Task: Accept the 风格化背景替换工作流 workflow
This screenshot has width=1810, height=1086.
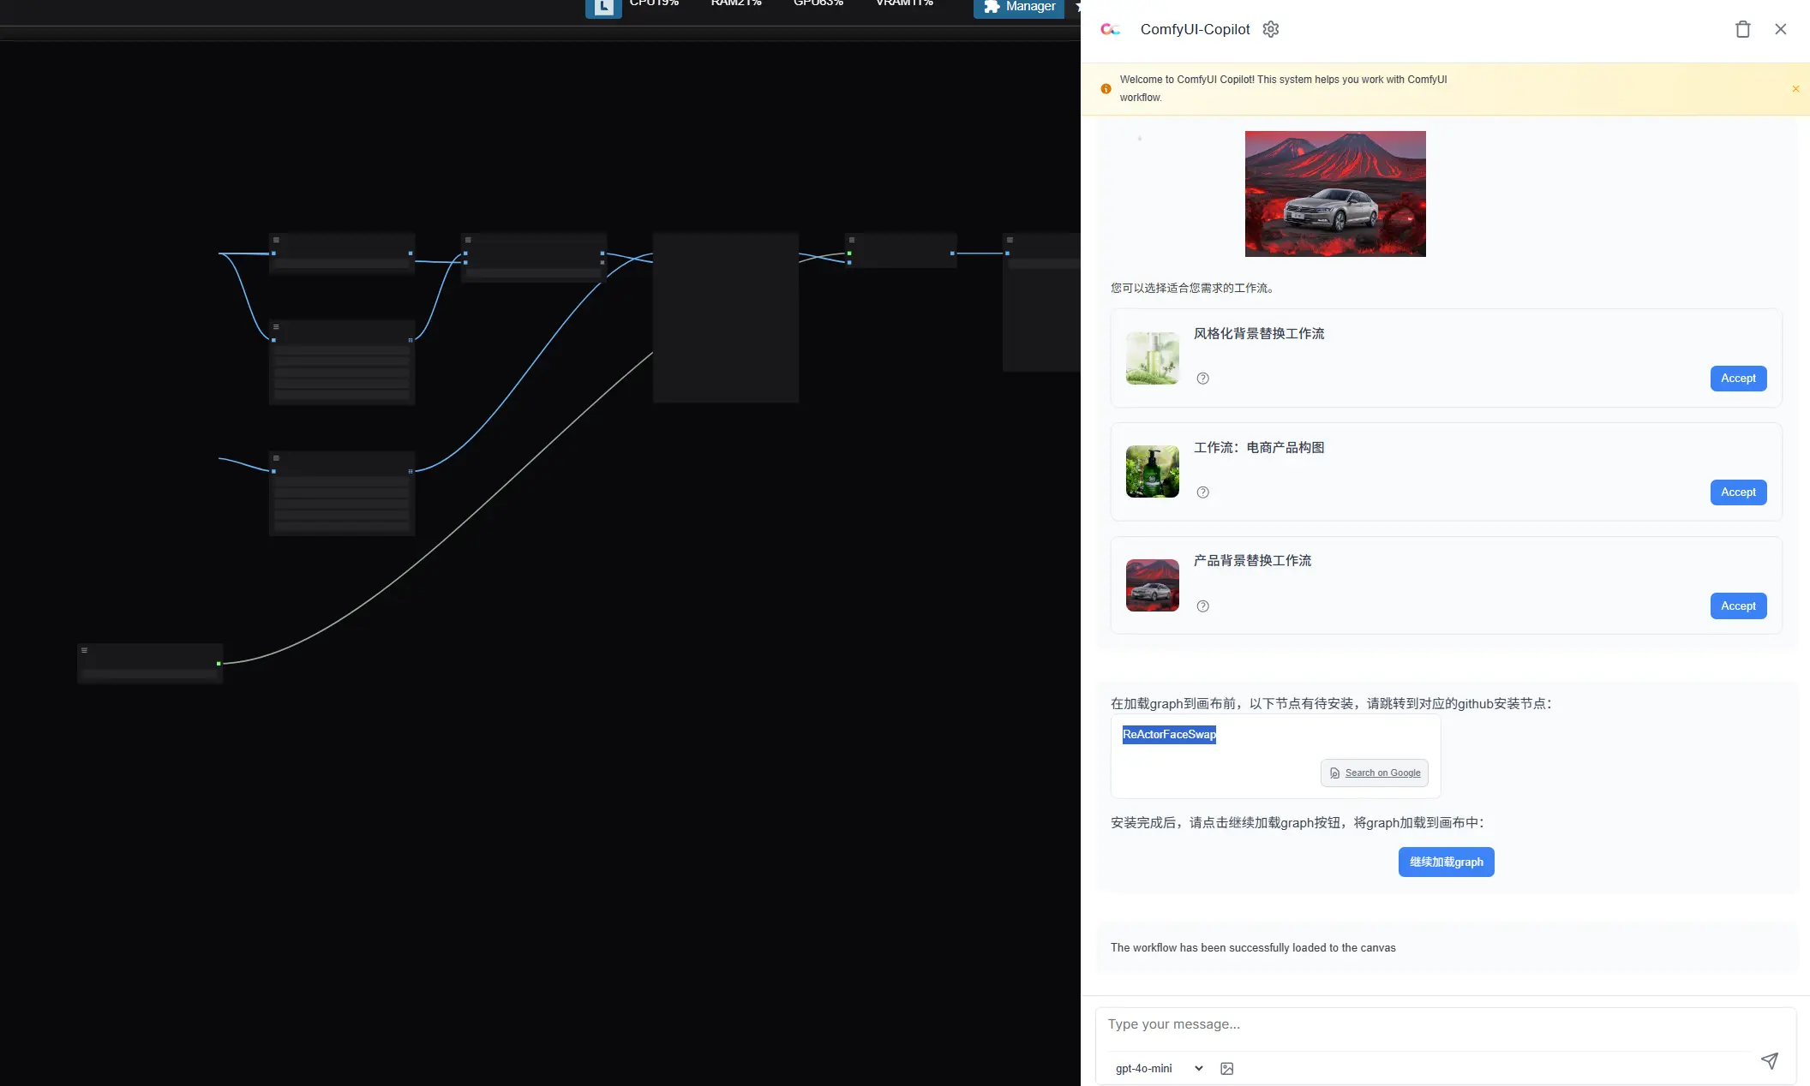Action: coord(1738,379)
